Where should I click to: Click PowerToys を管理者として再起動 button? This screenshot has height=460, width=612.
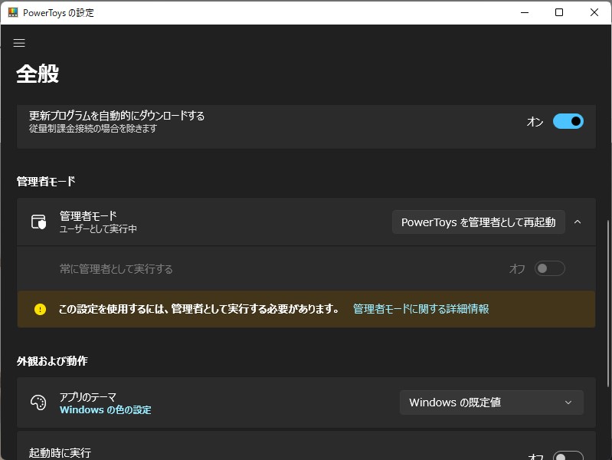479,222
